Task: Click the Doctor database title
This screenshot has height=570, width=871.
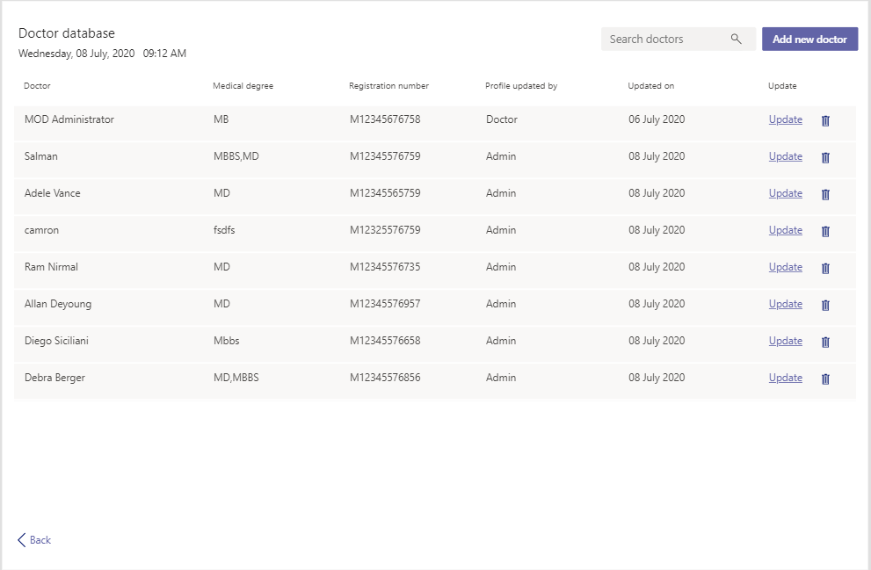Action: coord(67,33)
